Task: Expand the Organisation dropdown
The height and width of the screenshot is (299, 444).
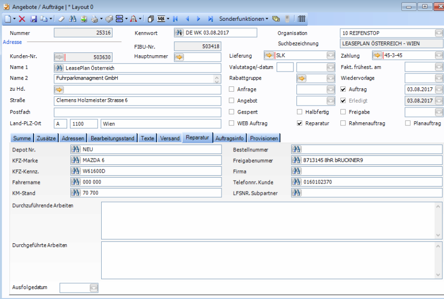Action: (x=439, y=33)
